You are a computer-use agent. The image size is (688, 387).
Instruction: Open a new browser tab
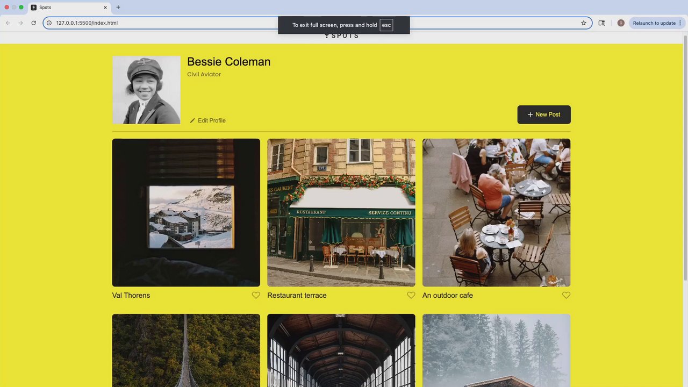118,8
